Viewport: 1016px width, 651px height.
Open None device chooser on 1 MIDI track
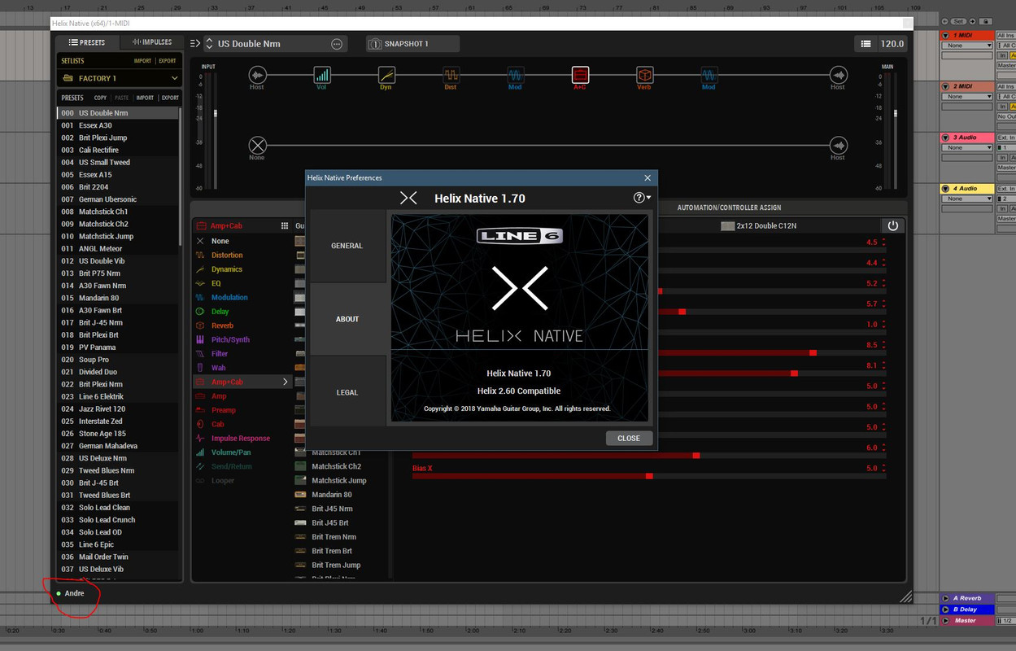tap(967, 46)
